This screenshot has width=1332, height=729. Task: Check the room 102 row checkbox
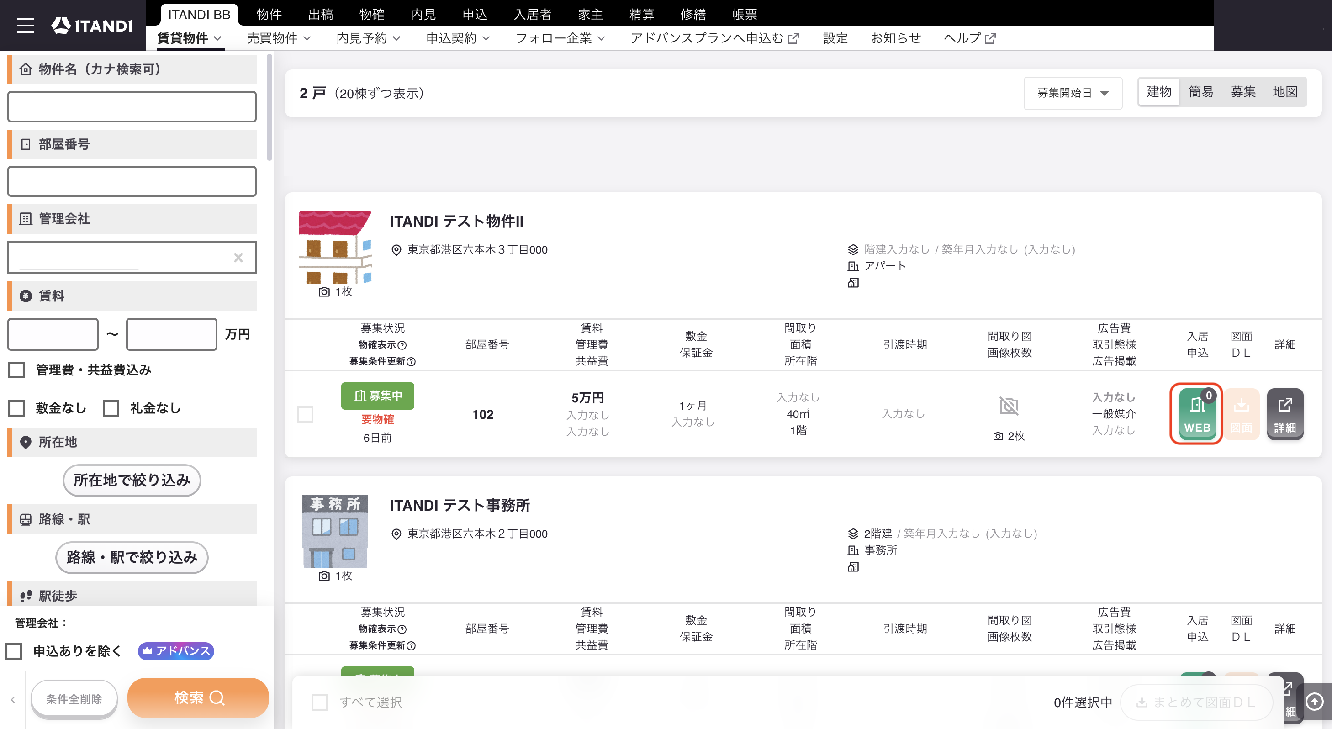[x=305, y=414]
